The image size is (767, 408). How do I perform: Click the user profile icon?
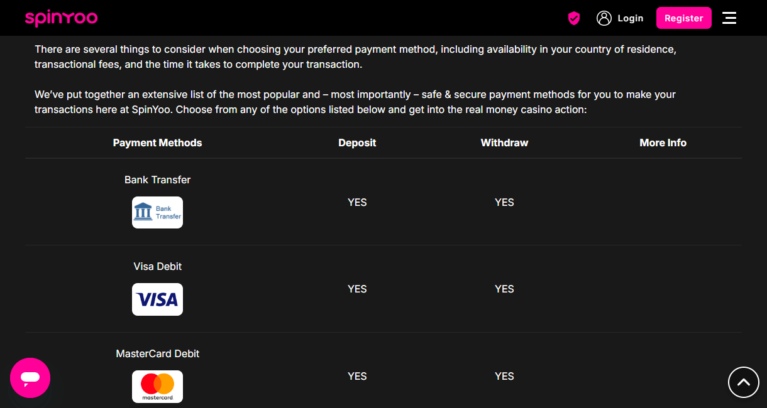coord(604,18)
